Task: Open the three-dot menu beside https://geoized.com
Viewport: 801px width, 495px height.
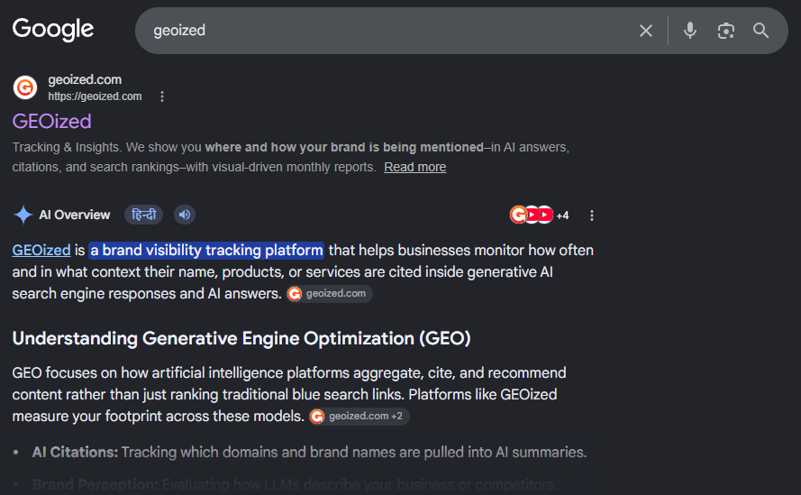Action: pyautogui.click(x=162, y=96)
